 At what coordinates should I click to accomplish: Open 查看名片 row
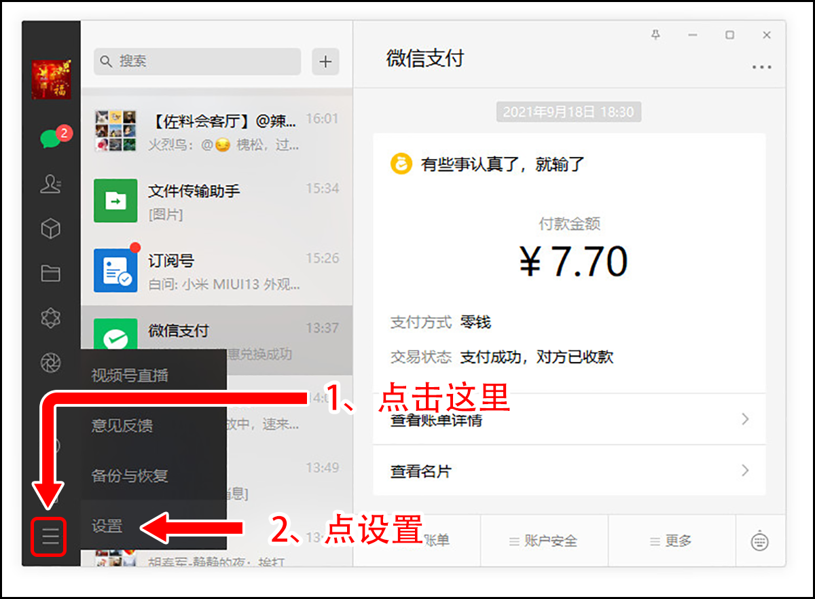point(569,471)
